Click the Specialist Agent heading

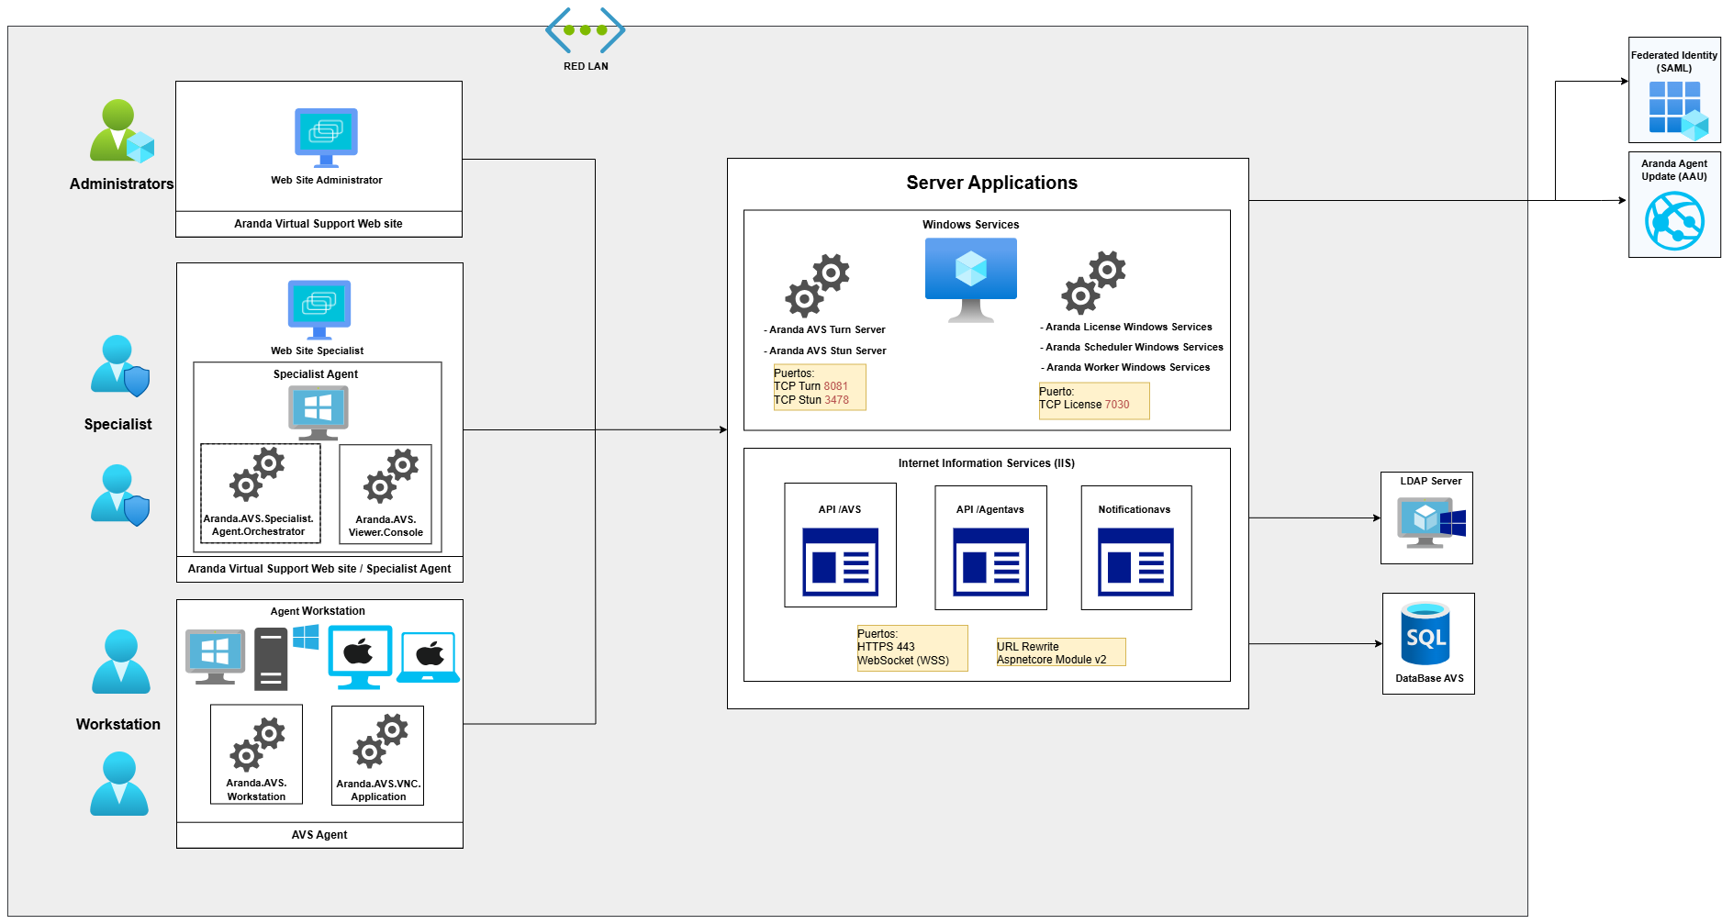tap(316, 374)
